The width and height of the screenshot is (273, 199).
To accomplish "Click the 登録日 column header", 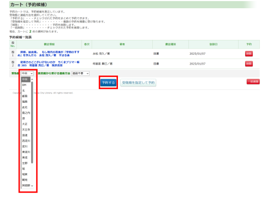I will [x=213, y=44].
